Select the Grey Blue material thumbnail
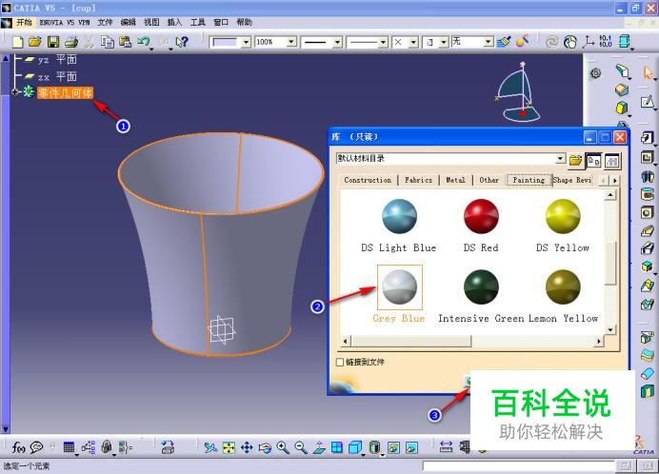Screen dimensions: 659x474 pos(400,287)
